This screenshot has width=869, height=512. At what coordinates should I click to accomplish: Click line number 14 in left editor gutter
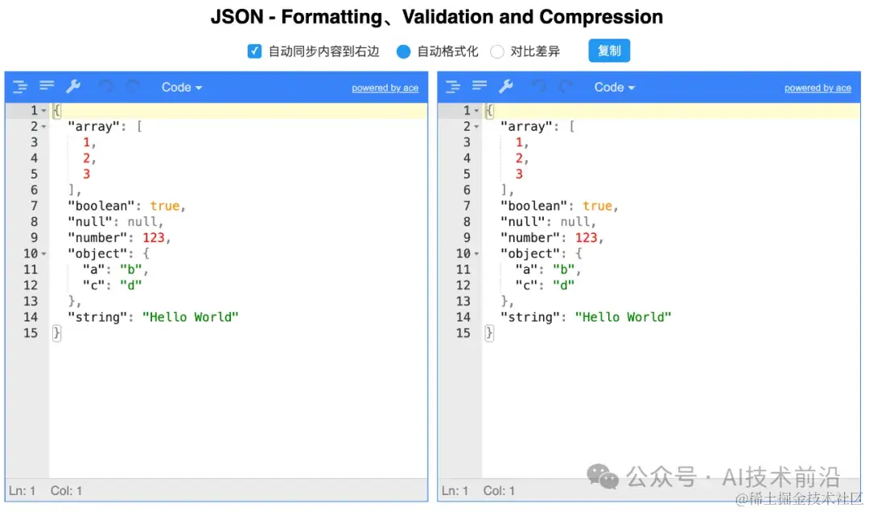(x=31, y=317)
